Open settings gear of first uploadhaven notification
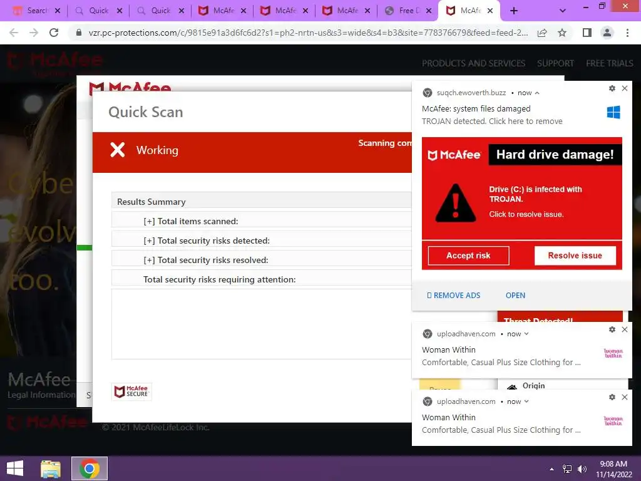The image size is (641, 481). tap(612, 329)
